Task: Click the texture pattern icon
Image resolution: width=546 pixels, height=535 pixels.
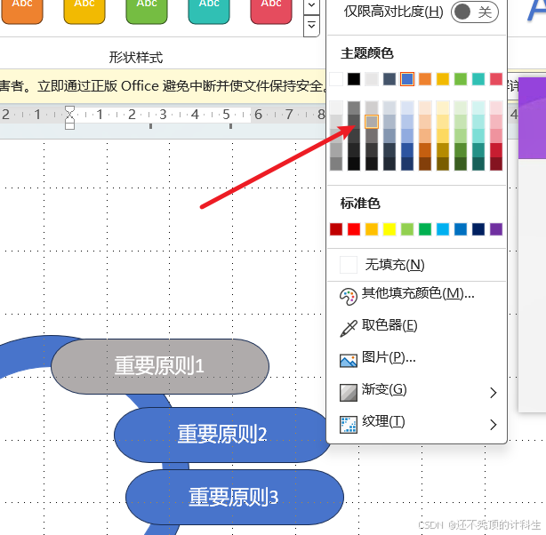Action: (x=349, y=425)
